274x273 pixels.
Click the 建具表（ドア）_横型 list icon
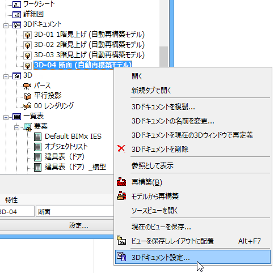click(37, 167)
